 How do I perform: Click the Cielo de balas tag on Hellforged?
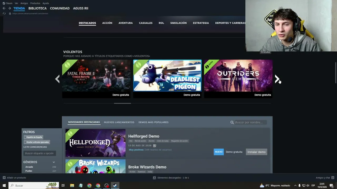point(163,141)
